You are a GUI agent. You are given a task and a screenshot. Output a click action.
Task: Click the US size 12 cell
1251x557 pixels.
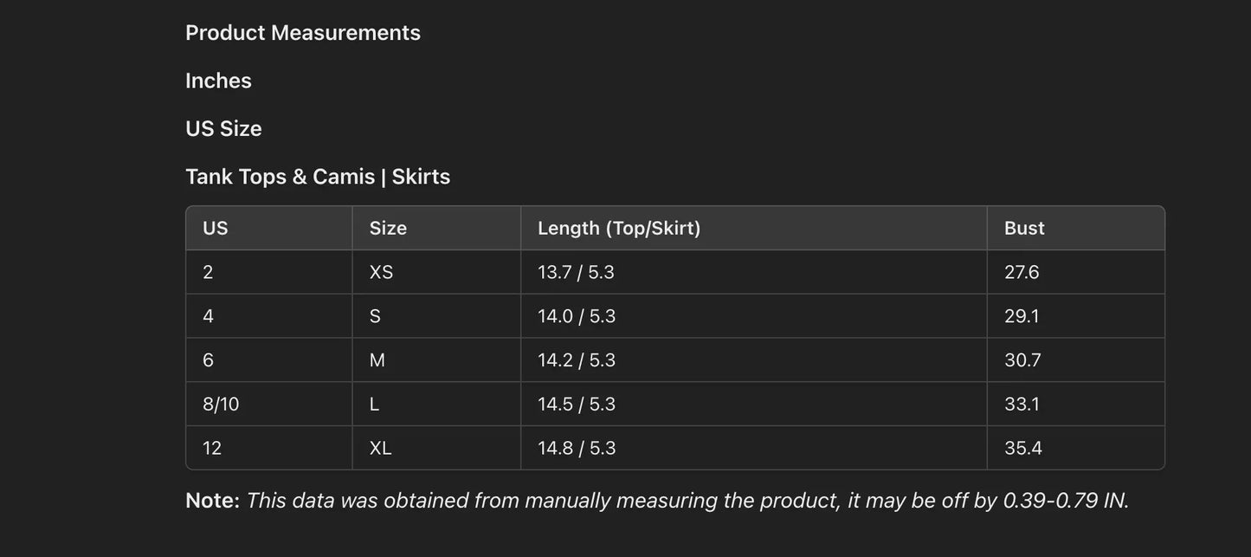point(212,448)
